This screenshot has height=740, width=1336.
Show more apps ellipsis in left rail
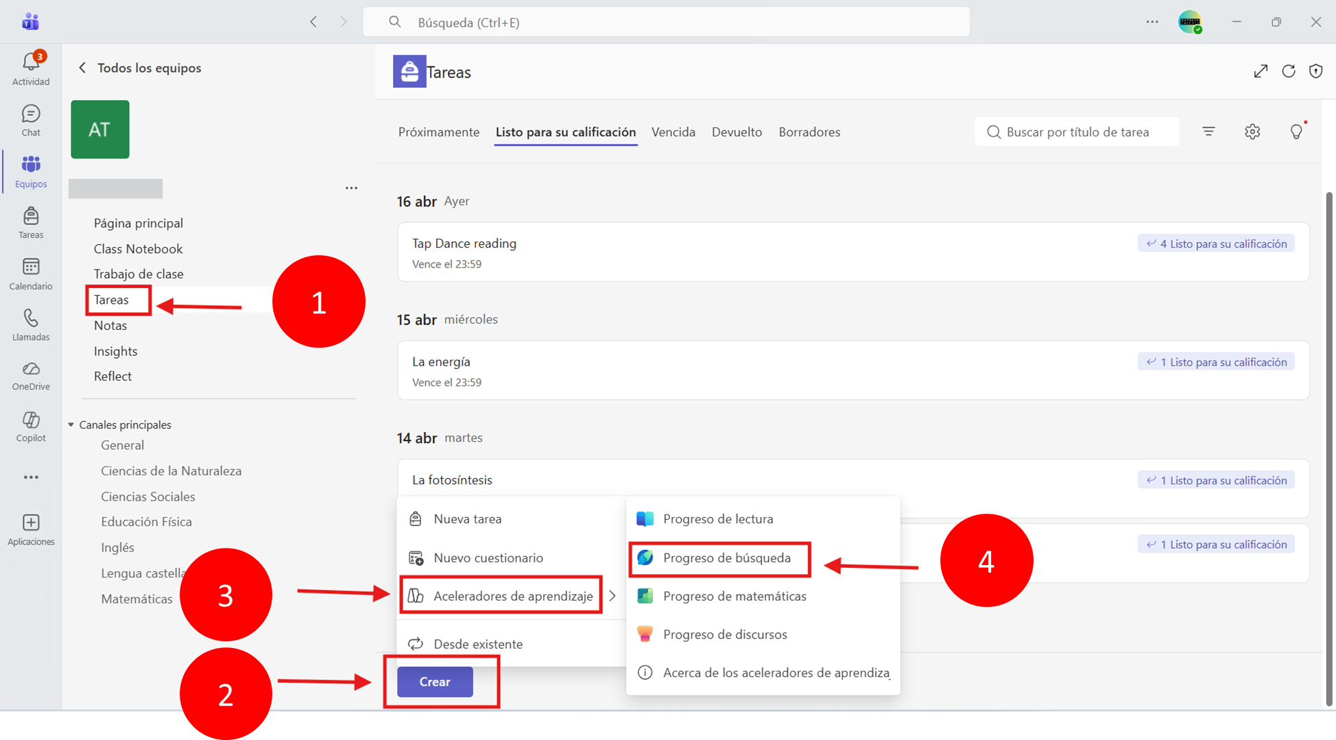[31, 477]
